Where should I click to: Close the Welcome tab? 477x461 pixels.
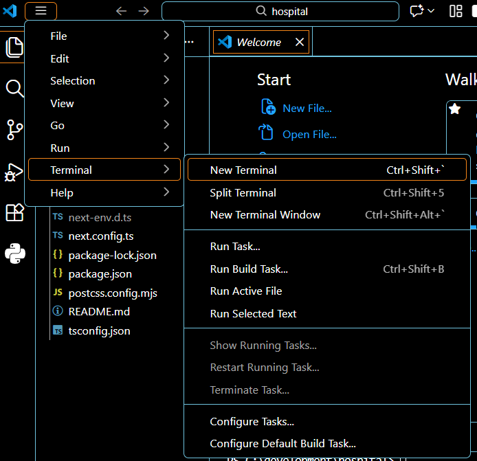coord(300,42)
